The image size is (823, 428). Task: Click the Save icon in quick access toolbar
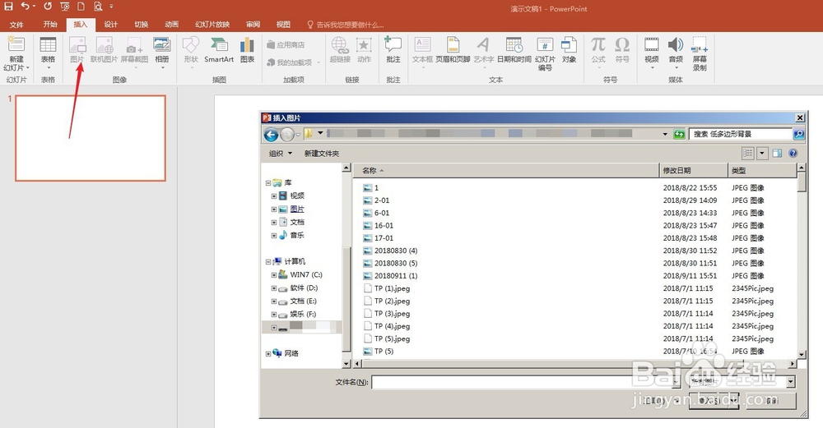pyautogui.click(x=8, y=7)
